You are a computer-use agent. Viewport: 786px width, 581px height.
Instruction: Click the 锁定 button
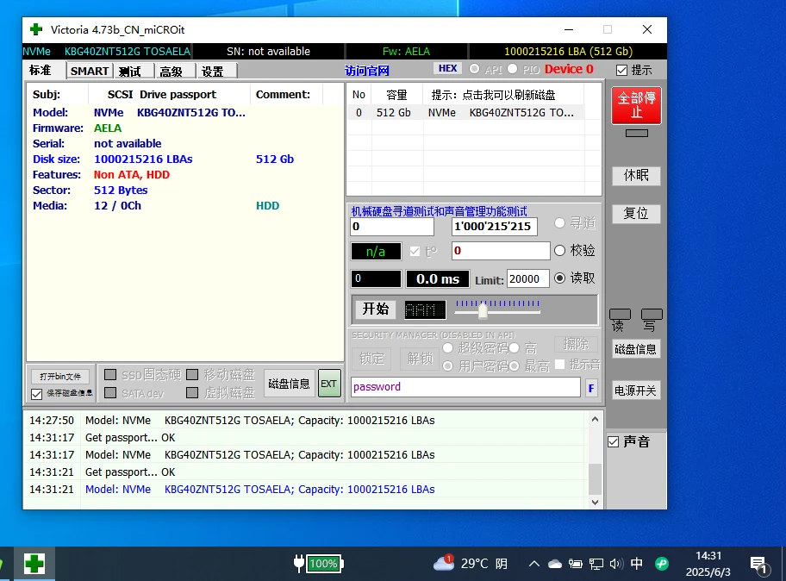pyautogui.click(x=371, y=359)
